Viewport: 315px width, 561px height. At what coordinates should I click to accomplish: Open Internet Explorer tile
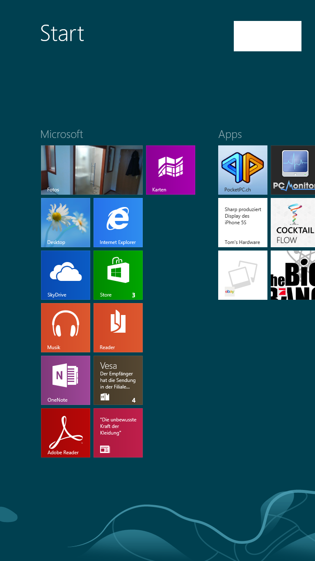[x=118, y=223]
